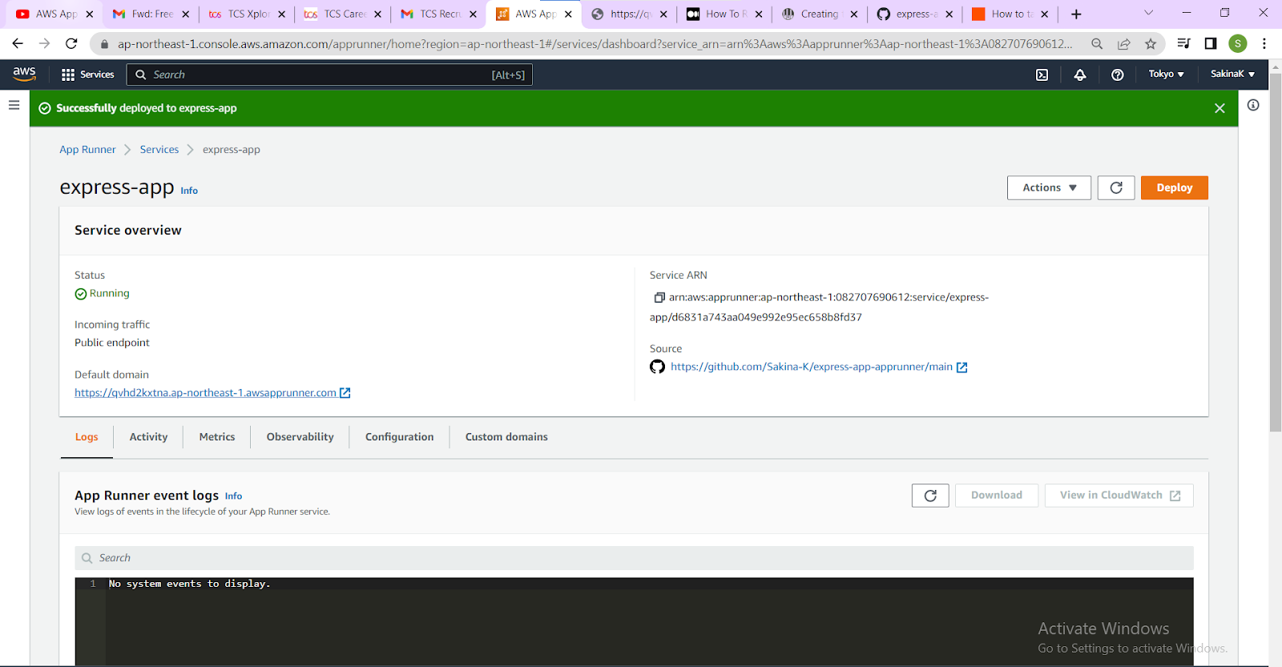Reload the page with browser refresh

[x=71, y=44]
